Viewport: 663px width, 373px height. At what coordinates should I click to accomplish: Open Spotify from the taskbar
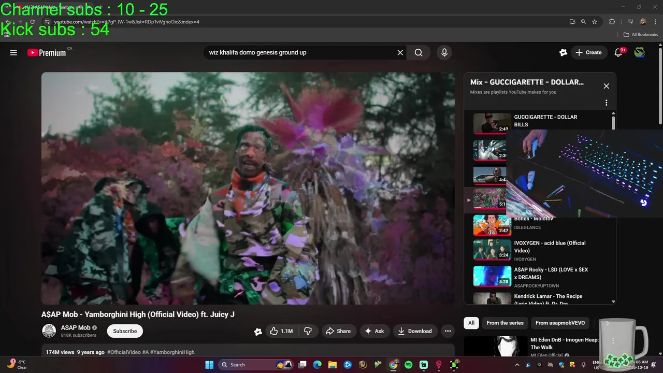(408, 365)
